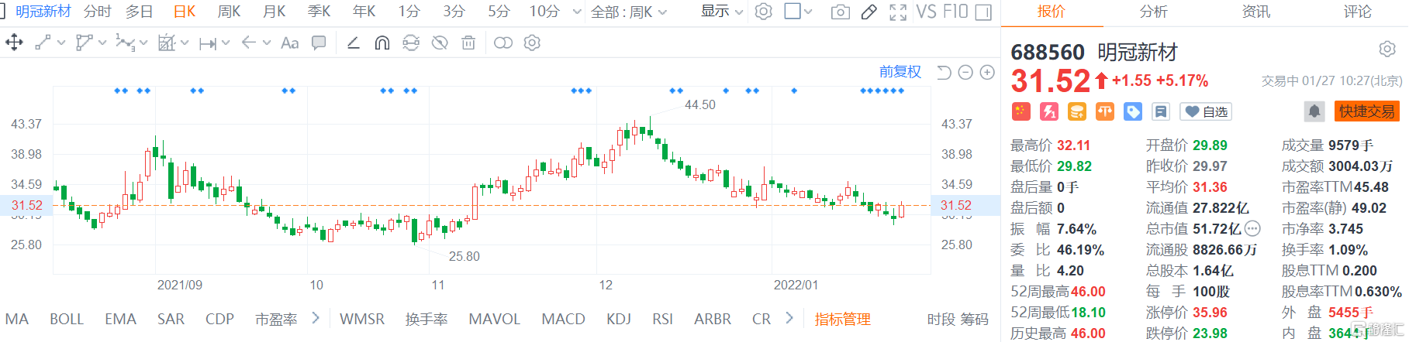Click the orange scales badge icon
The height and width of the screenshot is (342, 1409).
click(x=1105, y=111)
